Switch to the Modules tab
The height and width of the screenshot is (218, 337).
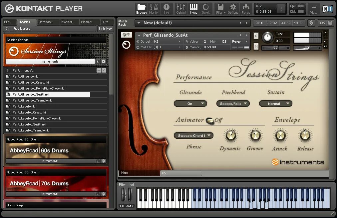coord(87,22)
